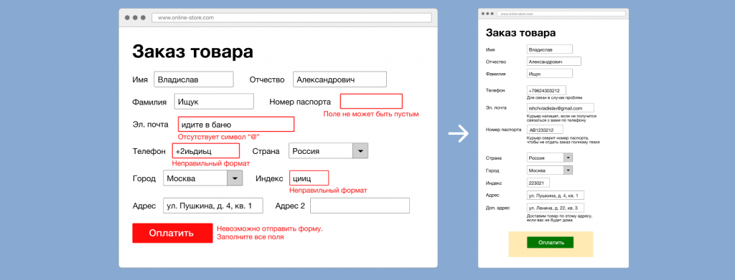Click the phone field containing "+79624303212"
735x280 pixels.
pyautogui.click(x=546, y=90)
